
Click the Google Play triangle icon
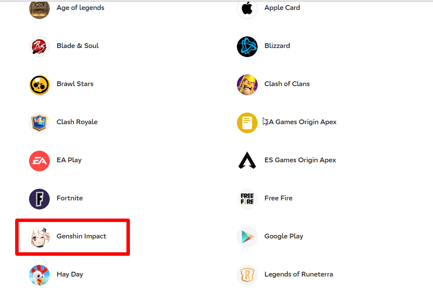[247, 237]
